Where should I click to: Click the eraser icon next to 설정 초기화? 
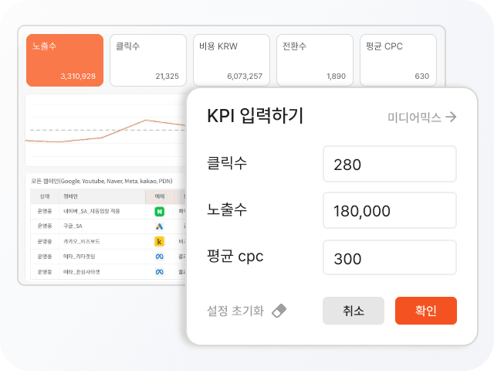point(279,311)
